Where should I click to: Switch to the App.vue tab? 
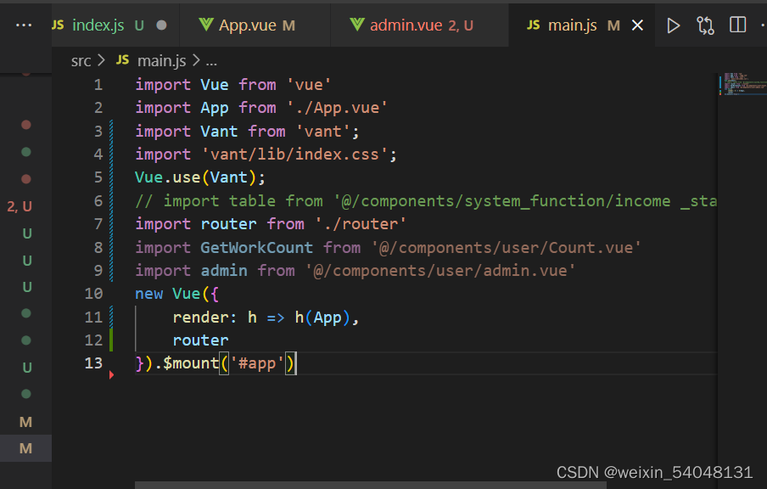tap(247, 25)
